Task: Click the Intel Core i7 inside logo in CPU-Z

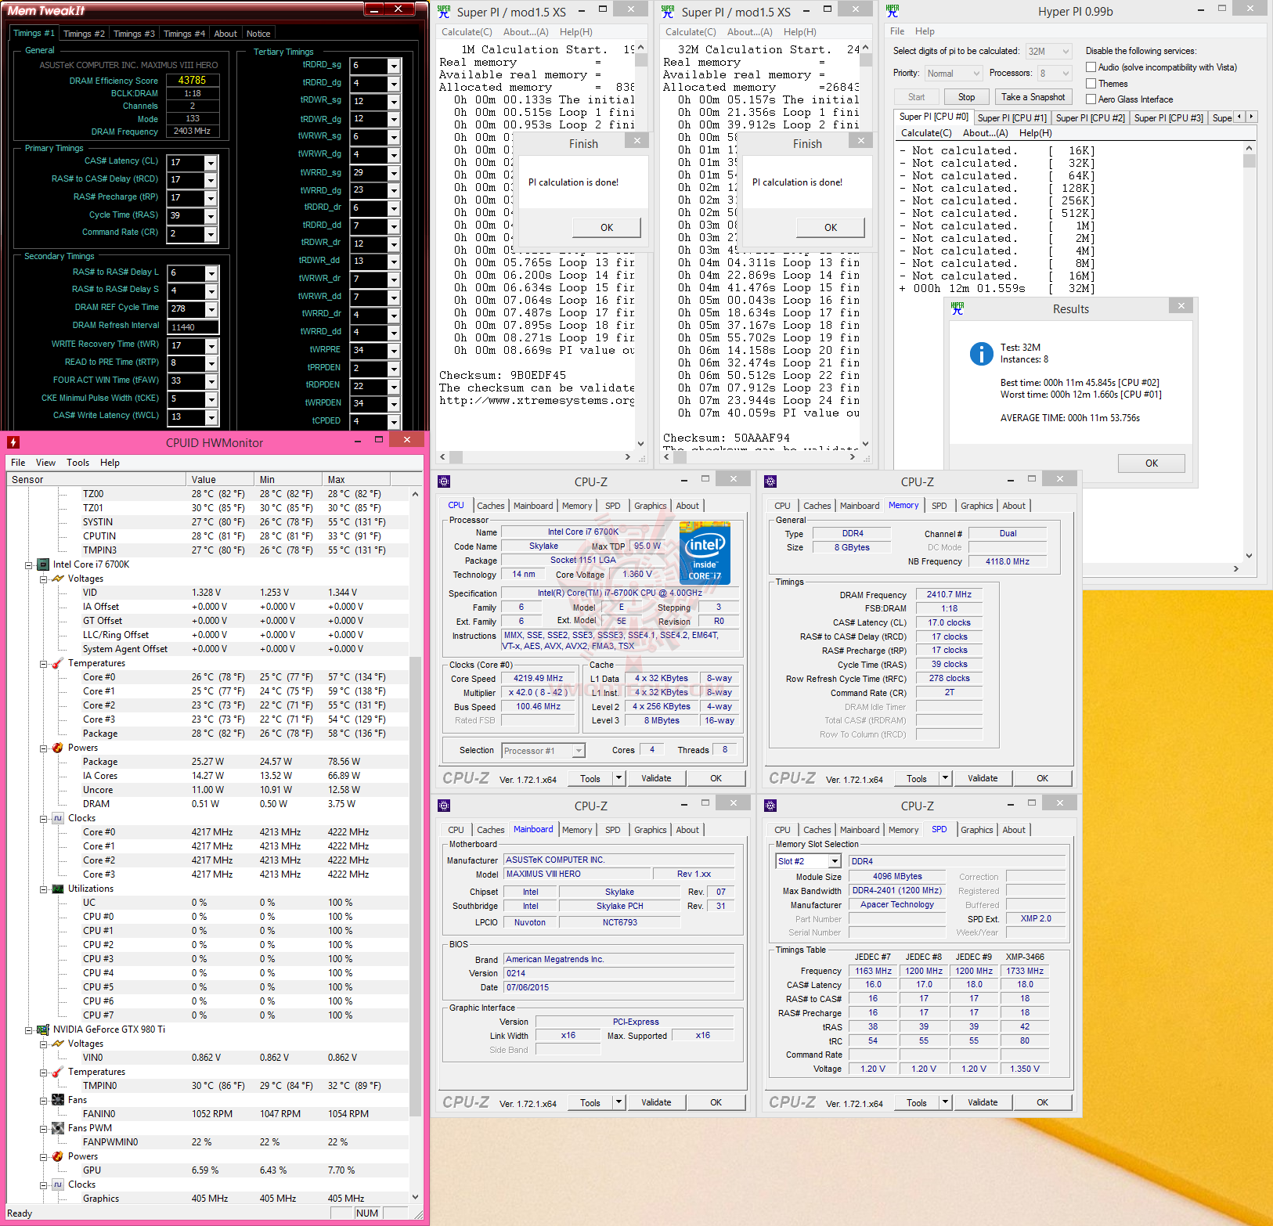Action: [x=705, y=554]
